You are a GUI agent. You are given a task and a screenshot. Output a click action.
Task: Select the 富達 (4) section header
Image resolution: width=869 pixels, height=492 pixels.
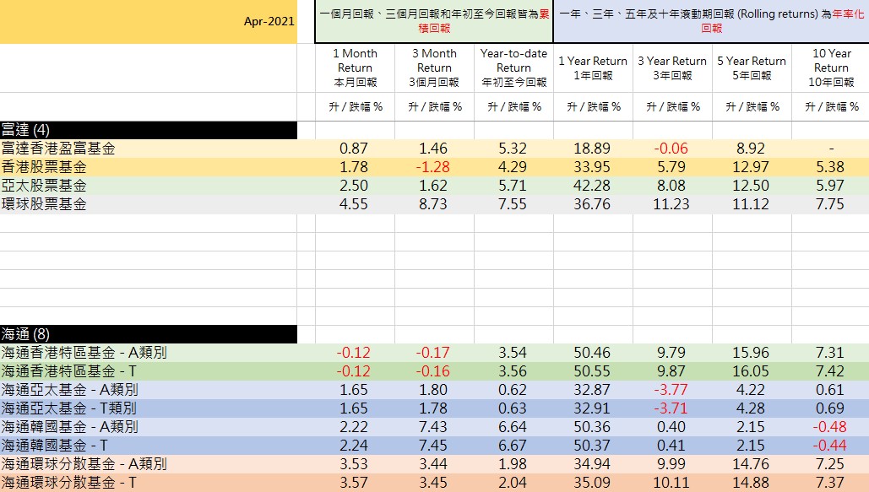point(149,130)
